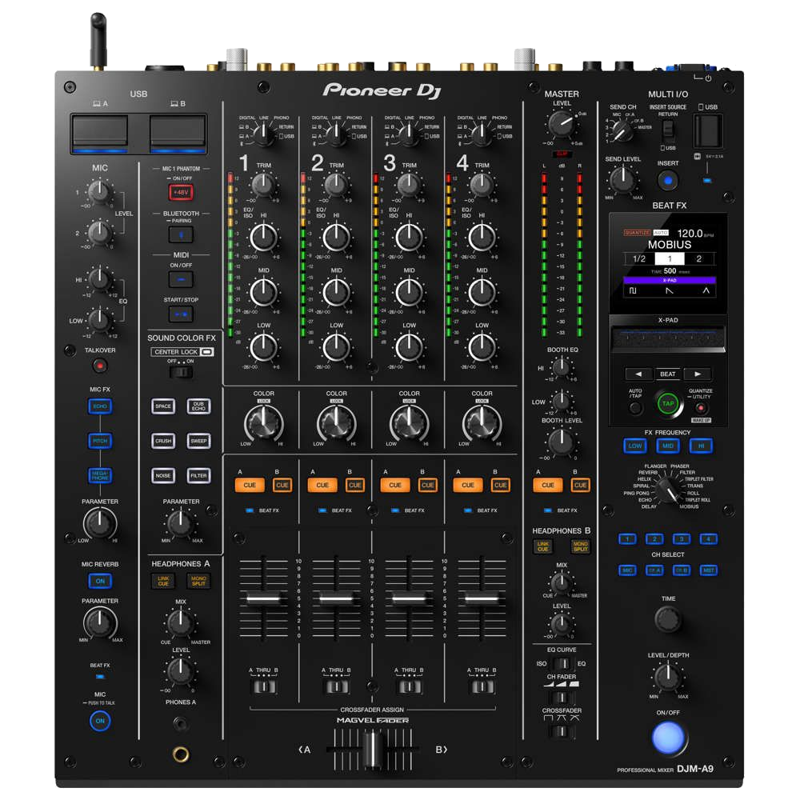Select the triangle wave icon in X-PAD display

[706, 290]
